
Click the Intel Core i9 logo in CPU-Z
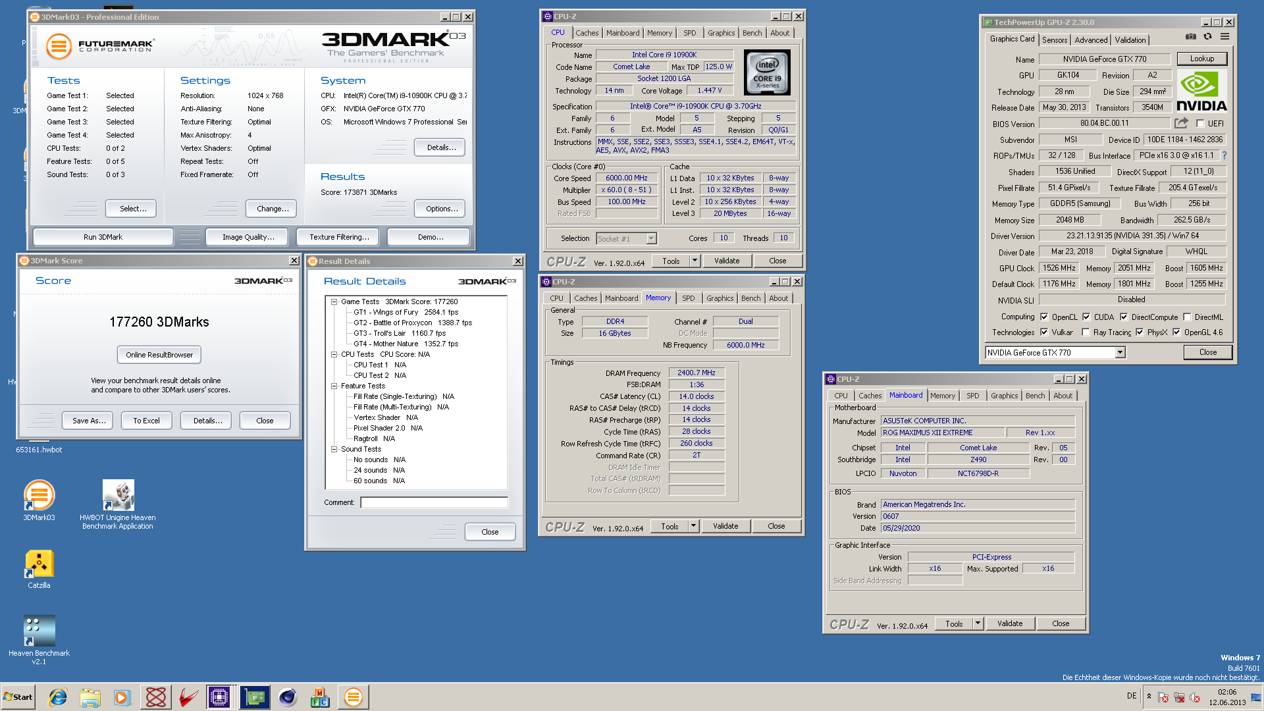[767, 72]
